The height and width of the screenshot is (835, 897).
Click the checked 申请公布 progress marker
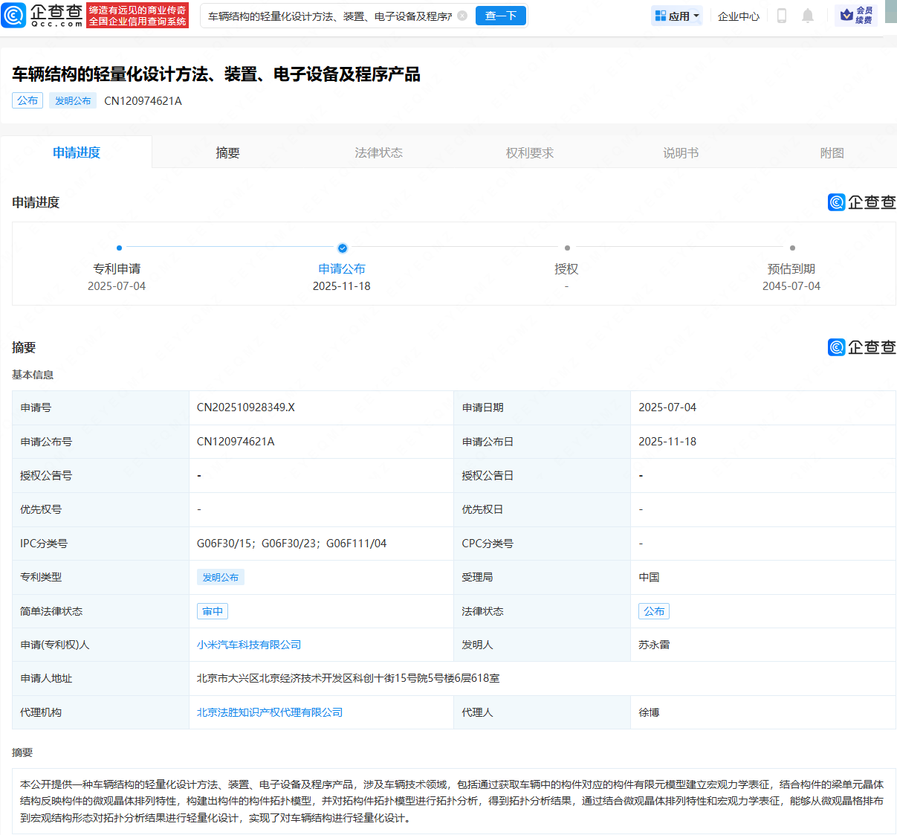tap(342, 248)
